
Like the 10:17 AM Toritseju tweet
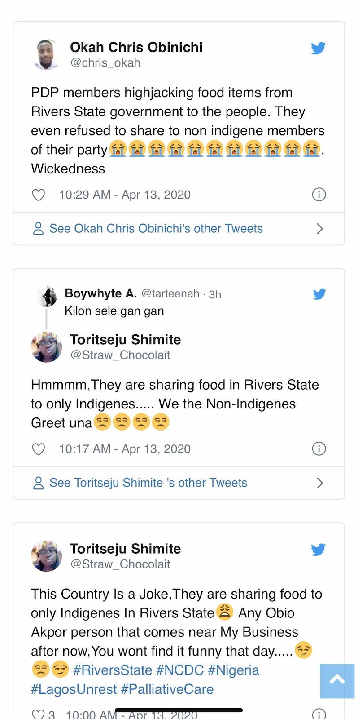[39, 449]
